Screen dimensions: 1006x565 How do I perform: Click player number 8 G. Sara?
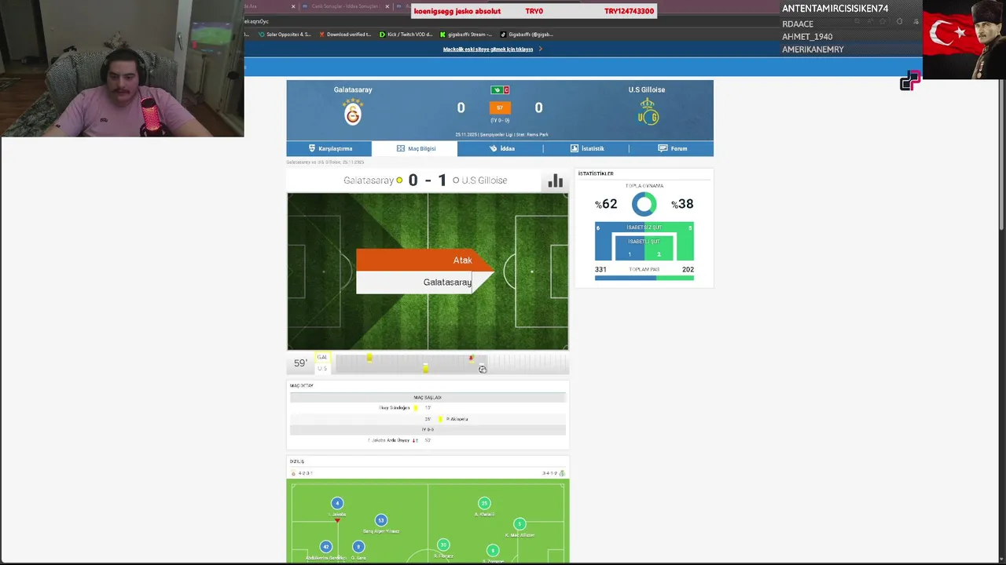358,547
